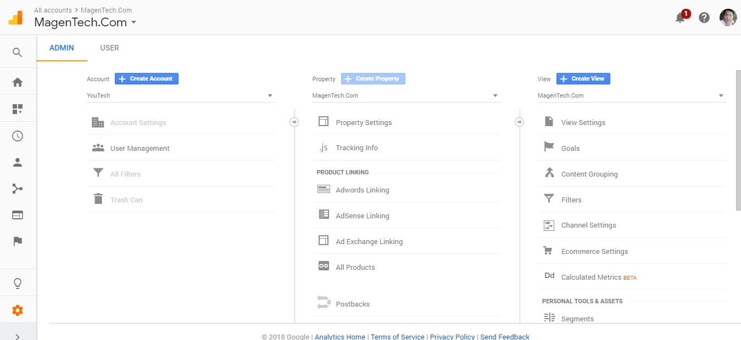The height and width of the screenshot is (340, 741).
Task: Click Property Settings layout icon
Action: [324, 122]
